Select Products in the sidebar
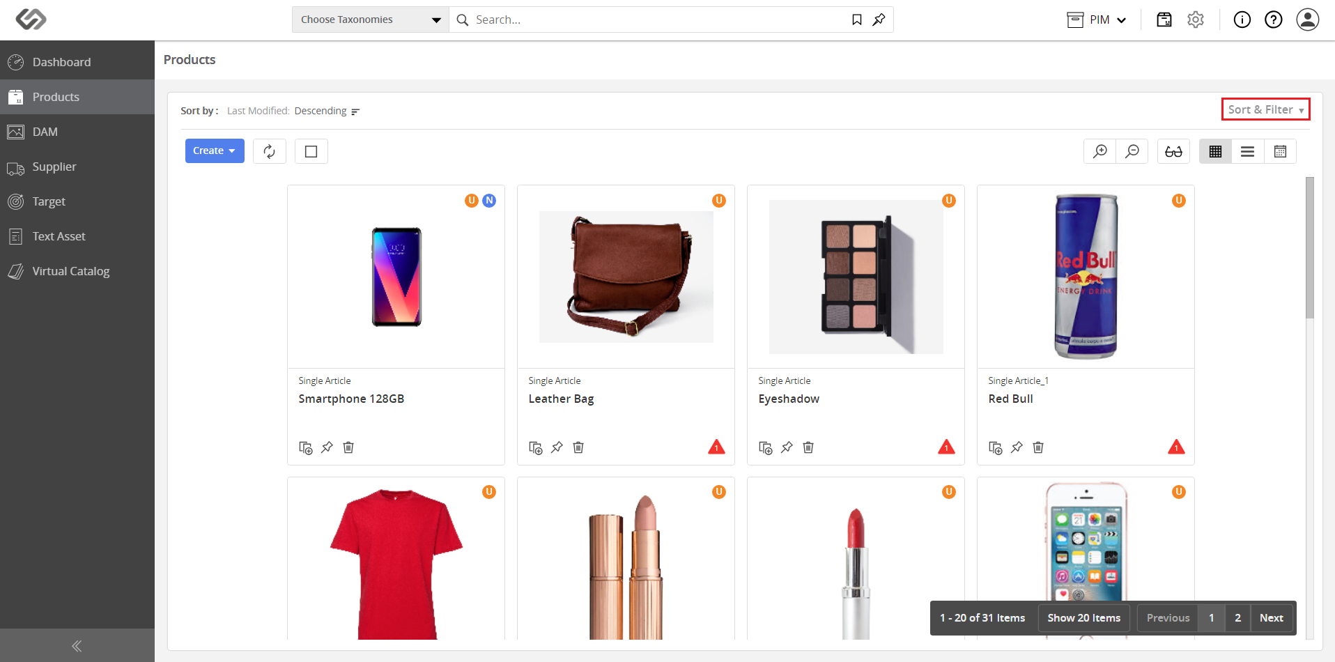Image resolution: width=1335 pixels, height=662 pixels. tap(77, 97)
